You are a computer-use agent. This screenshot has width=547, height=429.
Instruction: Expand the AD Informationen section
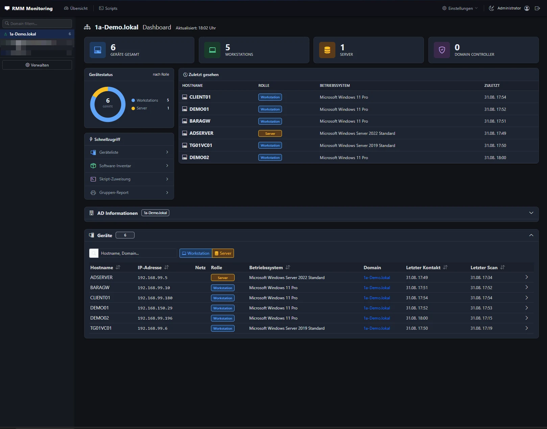click(531, 213)
